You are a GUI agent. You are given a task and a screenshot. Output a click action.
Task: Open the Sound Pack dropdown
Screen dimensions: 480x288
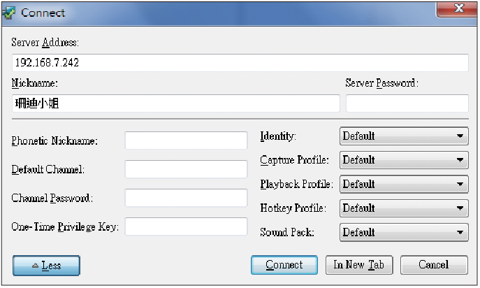[x=404, y=233]
